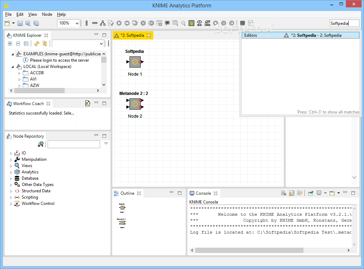Click the Refresh icon in KNIME Explorer
Screen dimensions: 364x269
pyautogui.click(x=37, y=43)
